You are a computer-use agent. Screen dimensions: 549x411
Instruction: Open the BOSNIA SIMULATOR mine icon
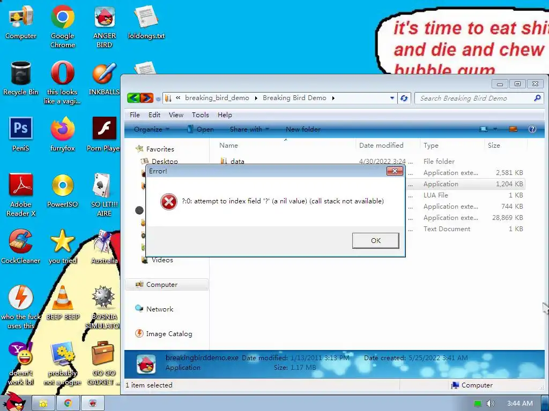[103, 307]
